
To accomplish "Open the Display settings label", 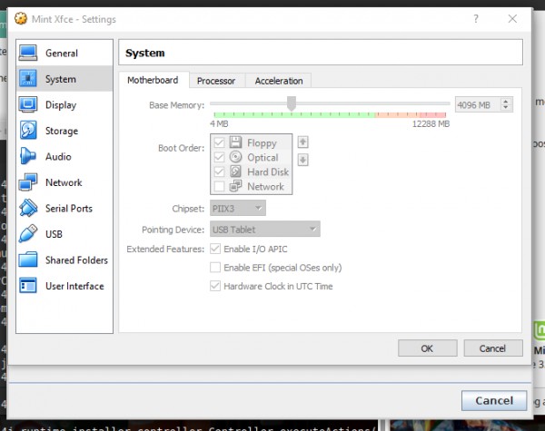I will 61,105.
